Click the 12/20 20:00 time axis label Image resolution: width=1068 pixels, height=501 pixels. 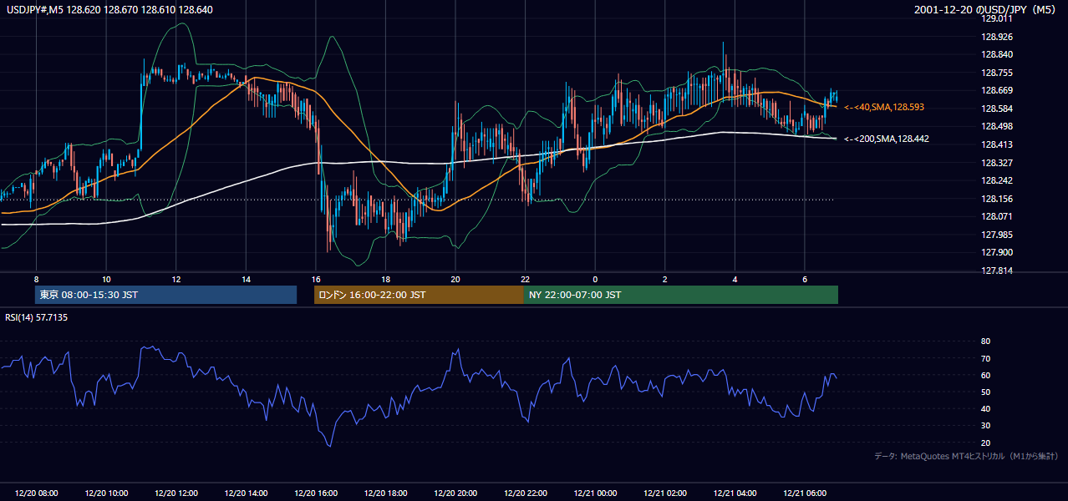tap(455, 493)
